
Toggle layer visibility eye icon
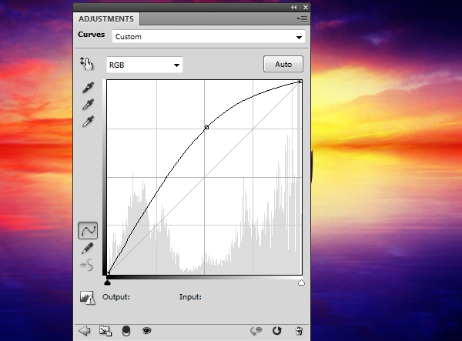click(x=147, y=331)
